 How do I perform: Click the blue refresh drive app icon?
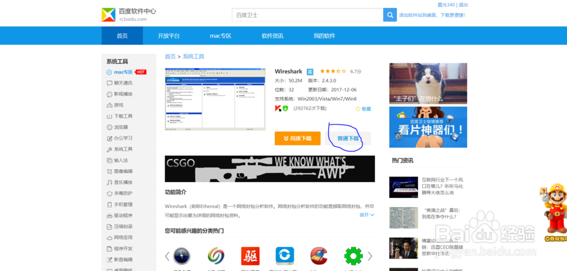pos(285,256)
